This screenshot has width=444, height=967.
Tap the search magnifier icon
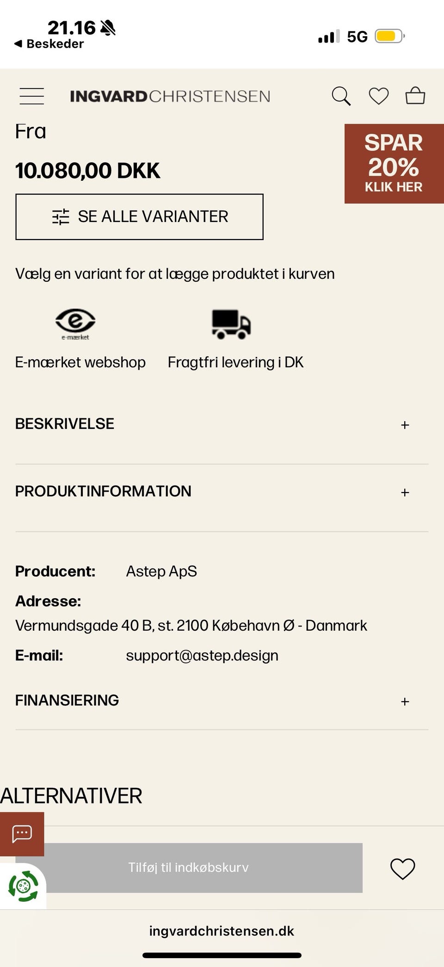click(341, 96)
